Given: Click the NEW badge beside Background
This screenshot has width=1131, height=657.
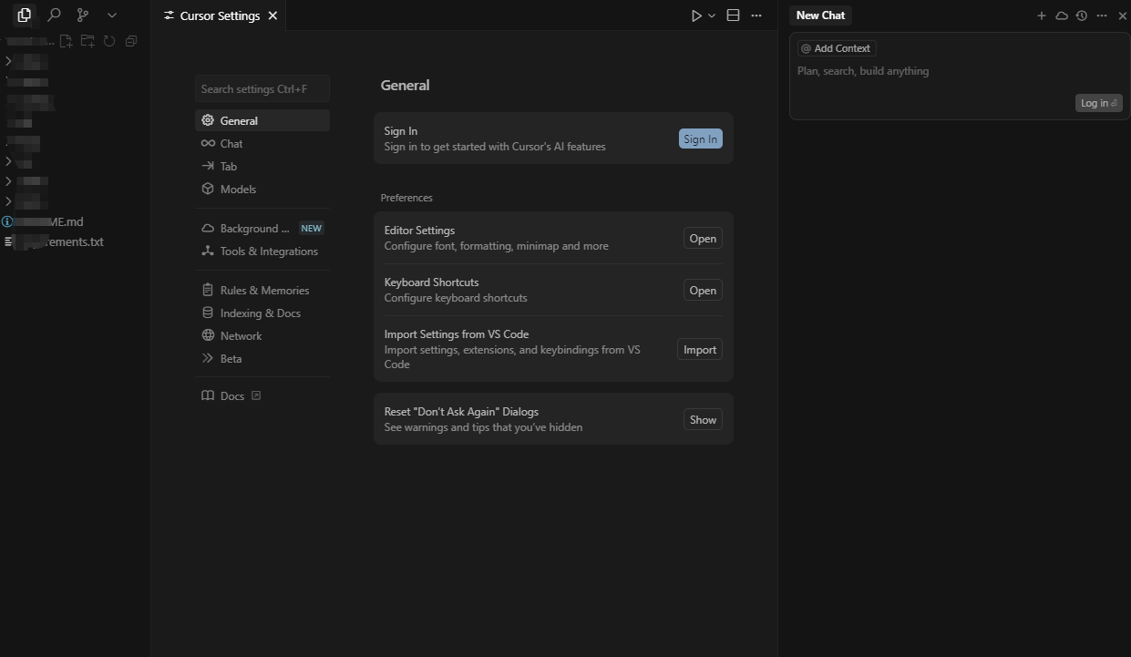Looking at the screenshot, I should coord(312,229).
